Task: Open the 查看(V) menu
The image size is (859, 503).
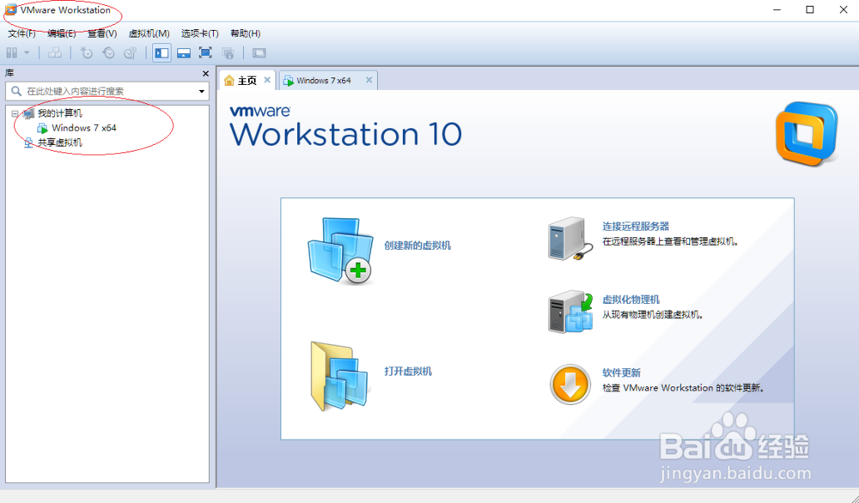Action: click(x=102, y=33)
